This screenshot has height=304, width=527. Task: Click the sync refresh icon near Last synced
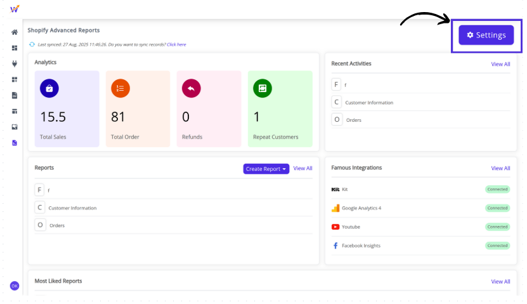(32, 44)
